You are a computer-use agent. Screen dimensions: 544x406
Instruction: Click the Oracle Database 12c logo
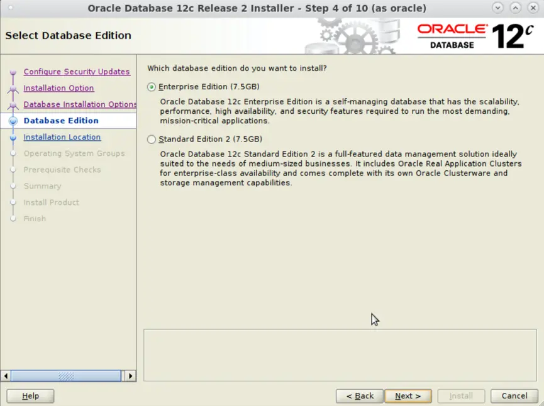pyautogui.click(x=475, y=36)
